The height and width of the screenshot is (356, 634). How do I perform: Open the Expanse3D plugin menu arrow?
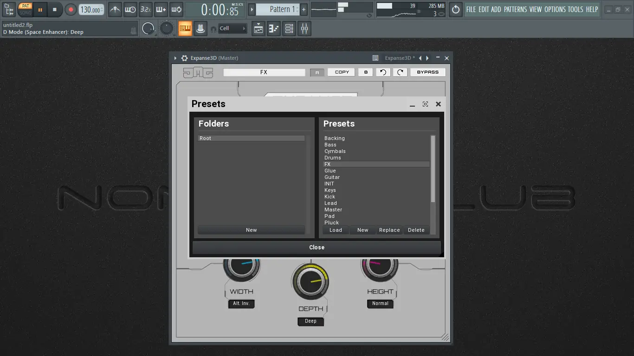pos(175,58)
